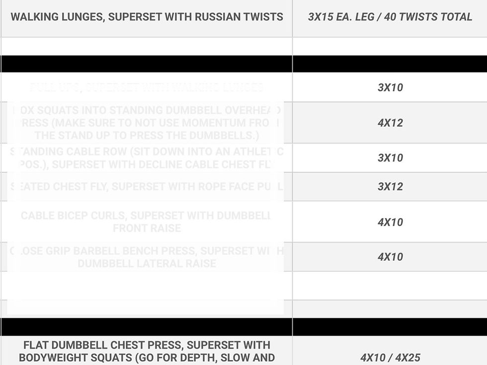Click the 4X10 cell for Close Grip Bench Press
Viewport: 487px width, 365px height.
(x=390, y=257)
